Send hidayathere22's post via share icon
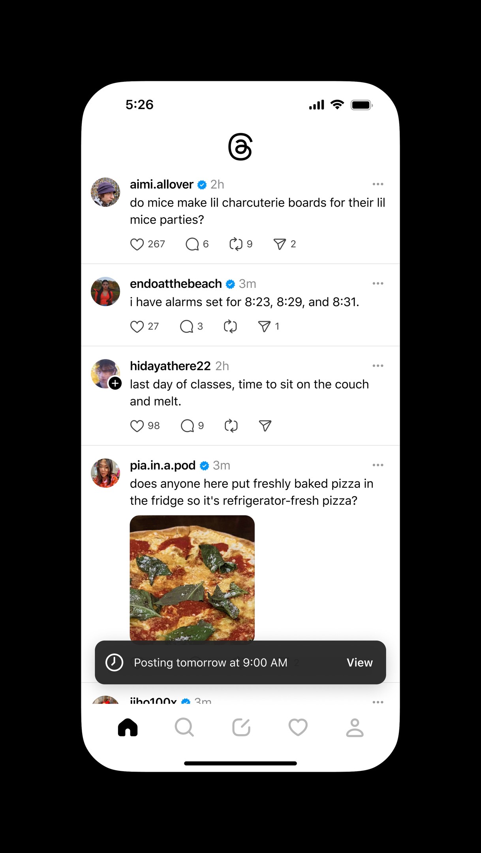The height and width of the screenshot is (853, 481). click(x=265, y=426)
